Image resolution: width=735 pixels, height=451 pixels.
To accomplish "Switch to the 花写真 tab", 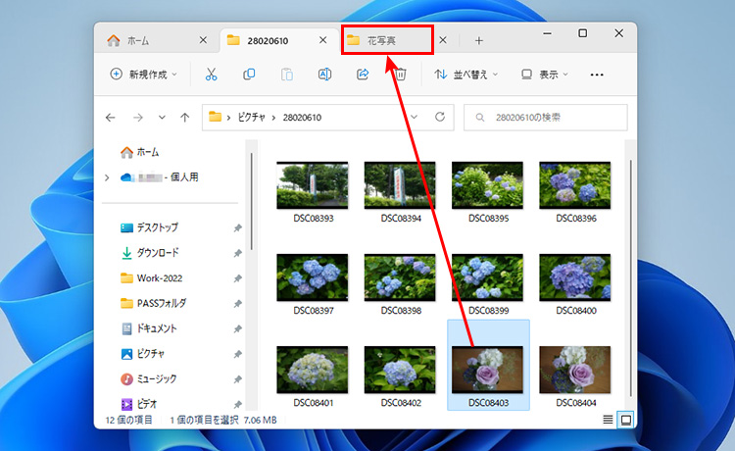I will 387,40.
